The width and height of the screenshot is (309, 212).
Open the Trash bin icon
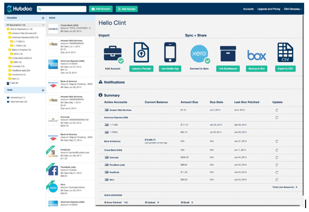[x=8, y=83]
